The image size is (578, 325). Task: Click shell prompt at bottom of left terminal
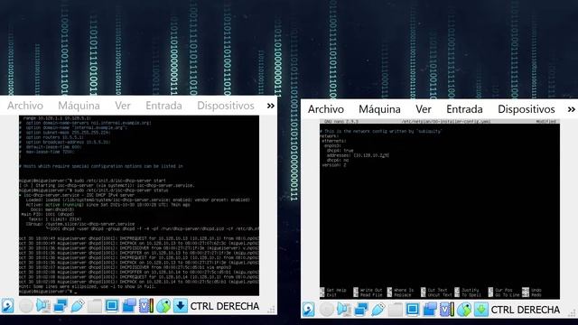pyautogui.click(x=46, y=292)
